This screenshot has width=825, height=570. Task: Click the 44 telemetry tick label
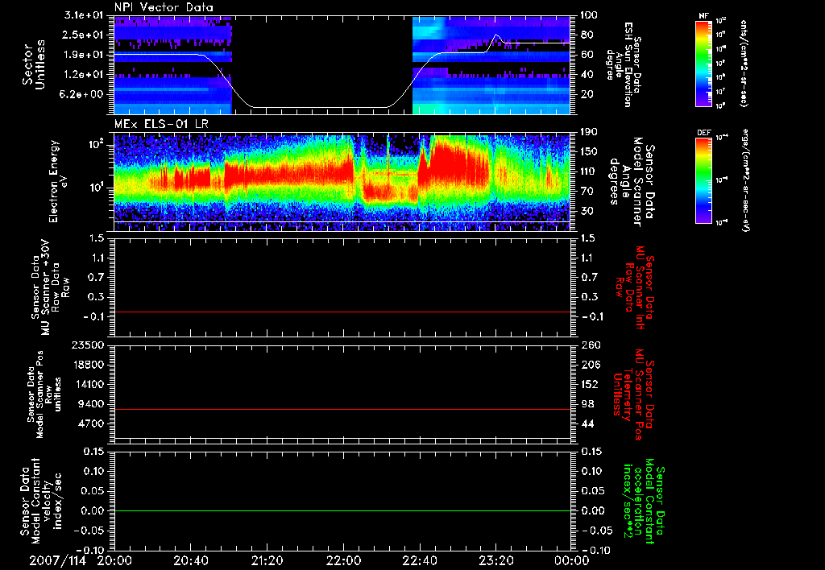pos(587,423)
